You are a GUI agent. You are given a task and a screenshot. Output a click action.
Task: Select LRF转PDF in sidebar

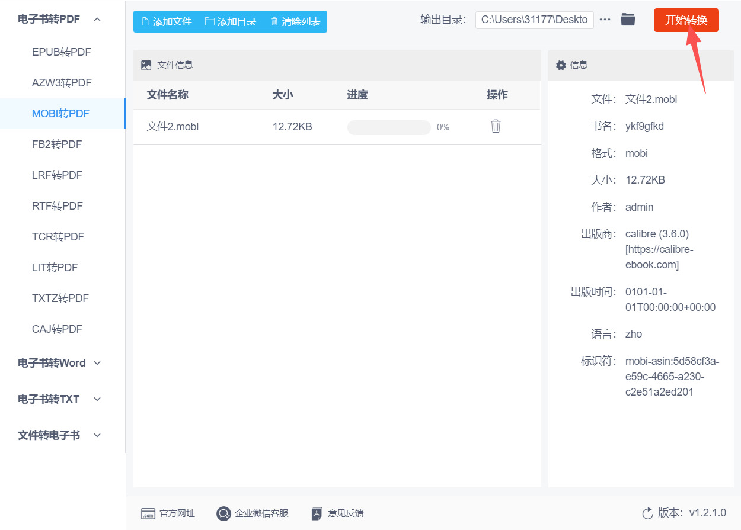[62, 175]
